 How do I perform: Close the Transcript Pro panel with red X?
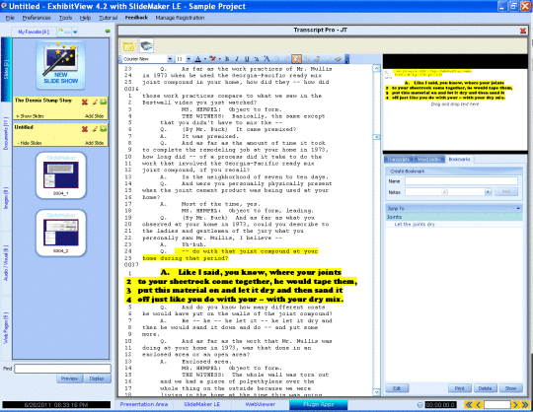(x=523, y=31)
